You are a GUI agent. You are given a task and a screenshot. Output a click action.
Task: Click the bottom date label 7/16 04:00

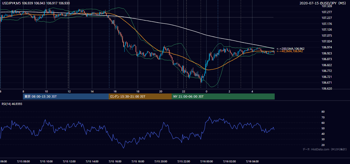click(x=252, y=162)
